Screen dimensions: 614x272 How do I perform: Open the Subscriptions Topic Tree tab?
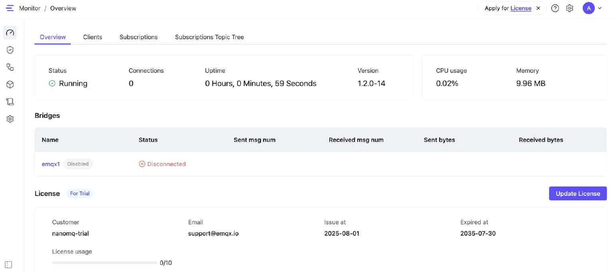(x=209, y=37)
